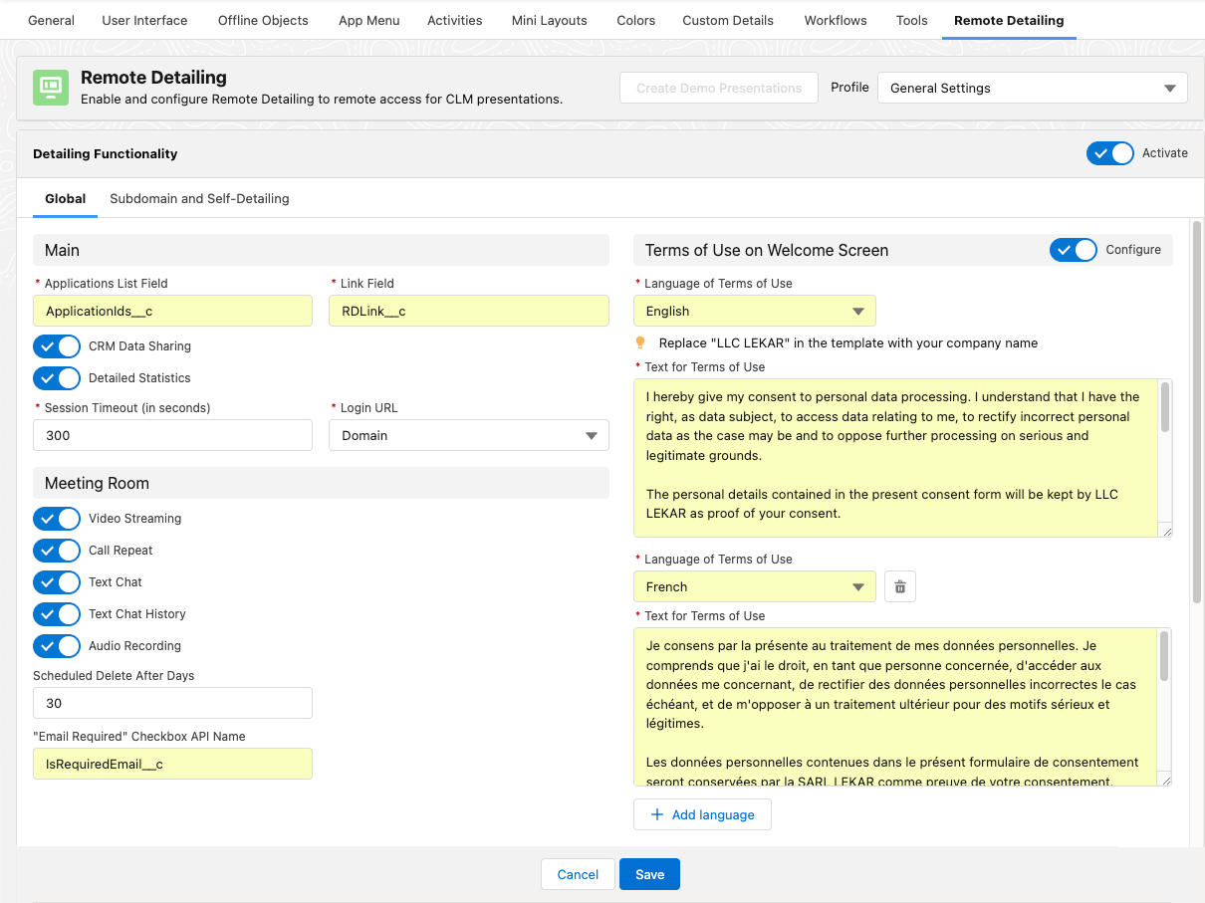Click the Cancel button
Screen dimensions: 1205x903
coord(578,874)
